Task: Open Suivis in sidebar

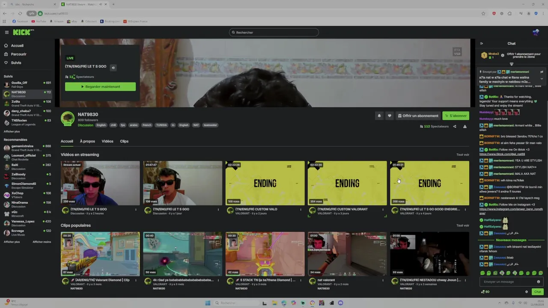Action: 13,63
